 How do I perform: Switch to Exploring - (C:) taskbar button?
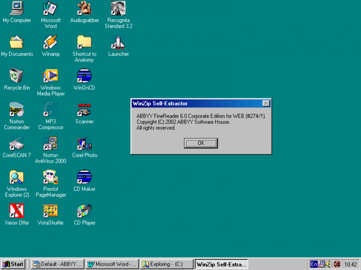click(167, 264)
